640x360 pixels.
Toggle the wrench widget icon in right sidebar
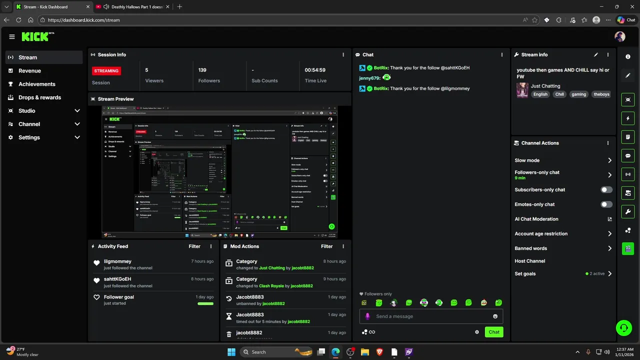click(628, 211)
